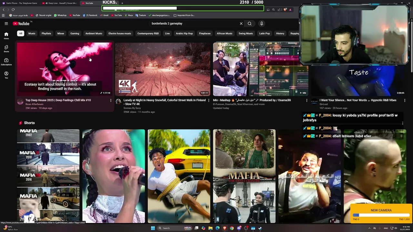Open the YouTube hamburger guide menu
This screenshot has height=232, width=413.
coord(6,24)
